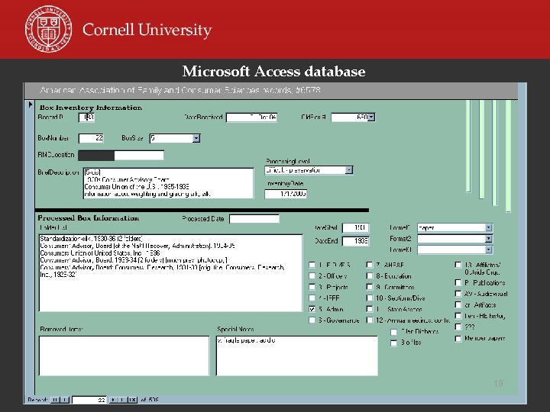Tick the Ellen Richards checkbox

pyautogui.click(x=394, y=331)
